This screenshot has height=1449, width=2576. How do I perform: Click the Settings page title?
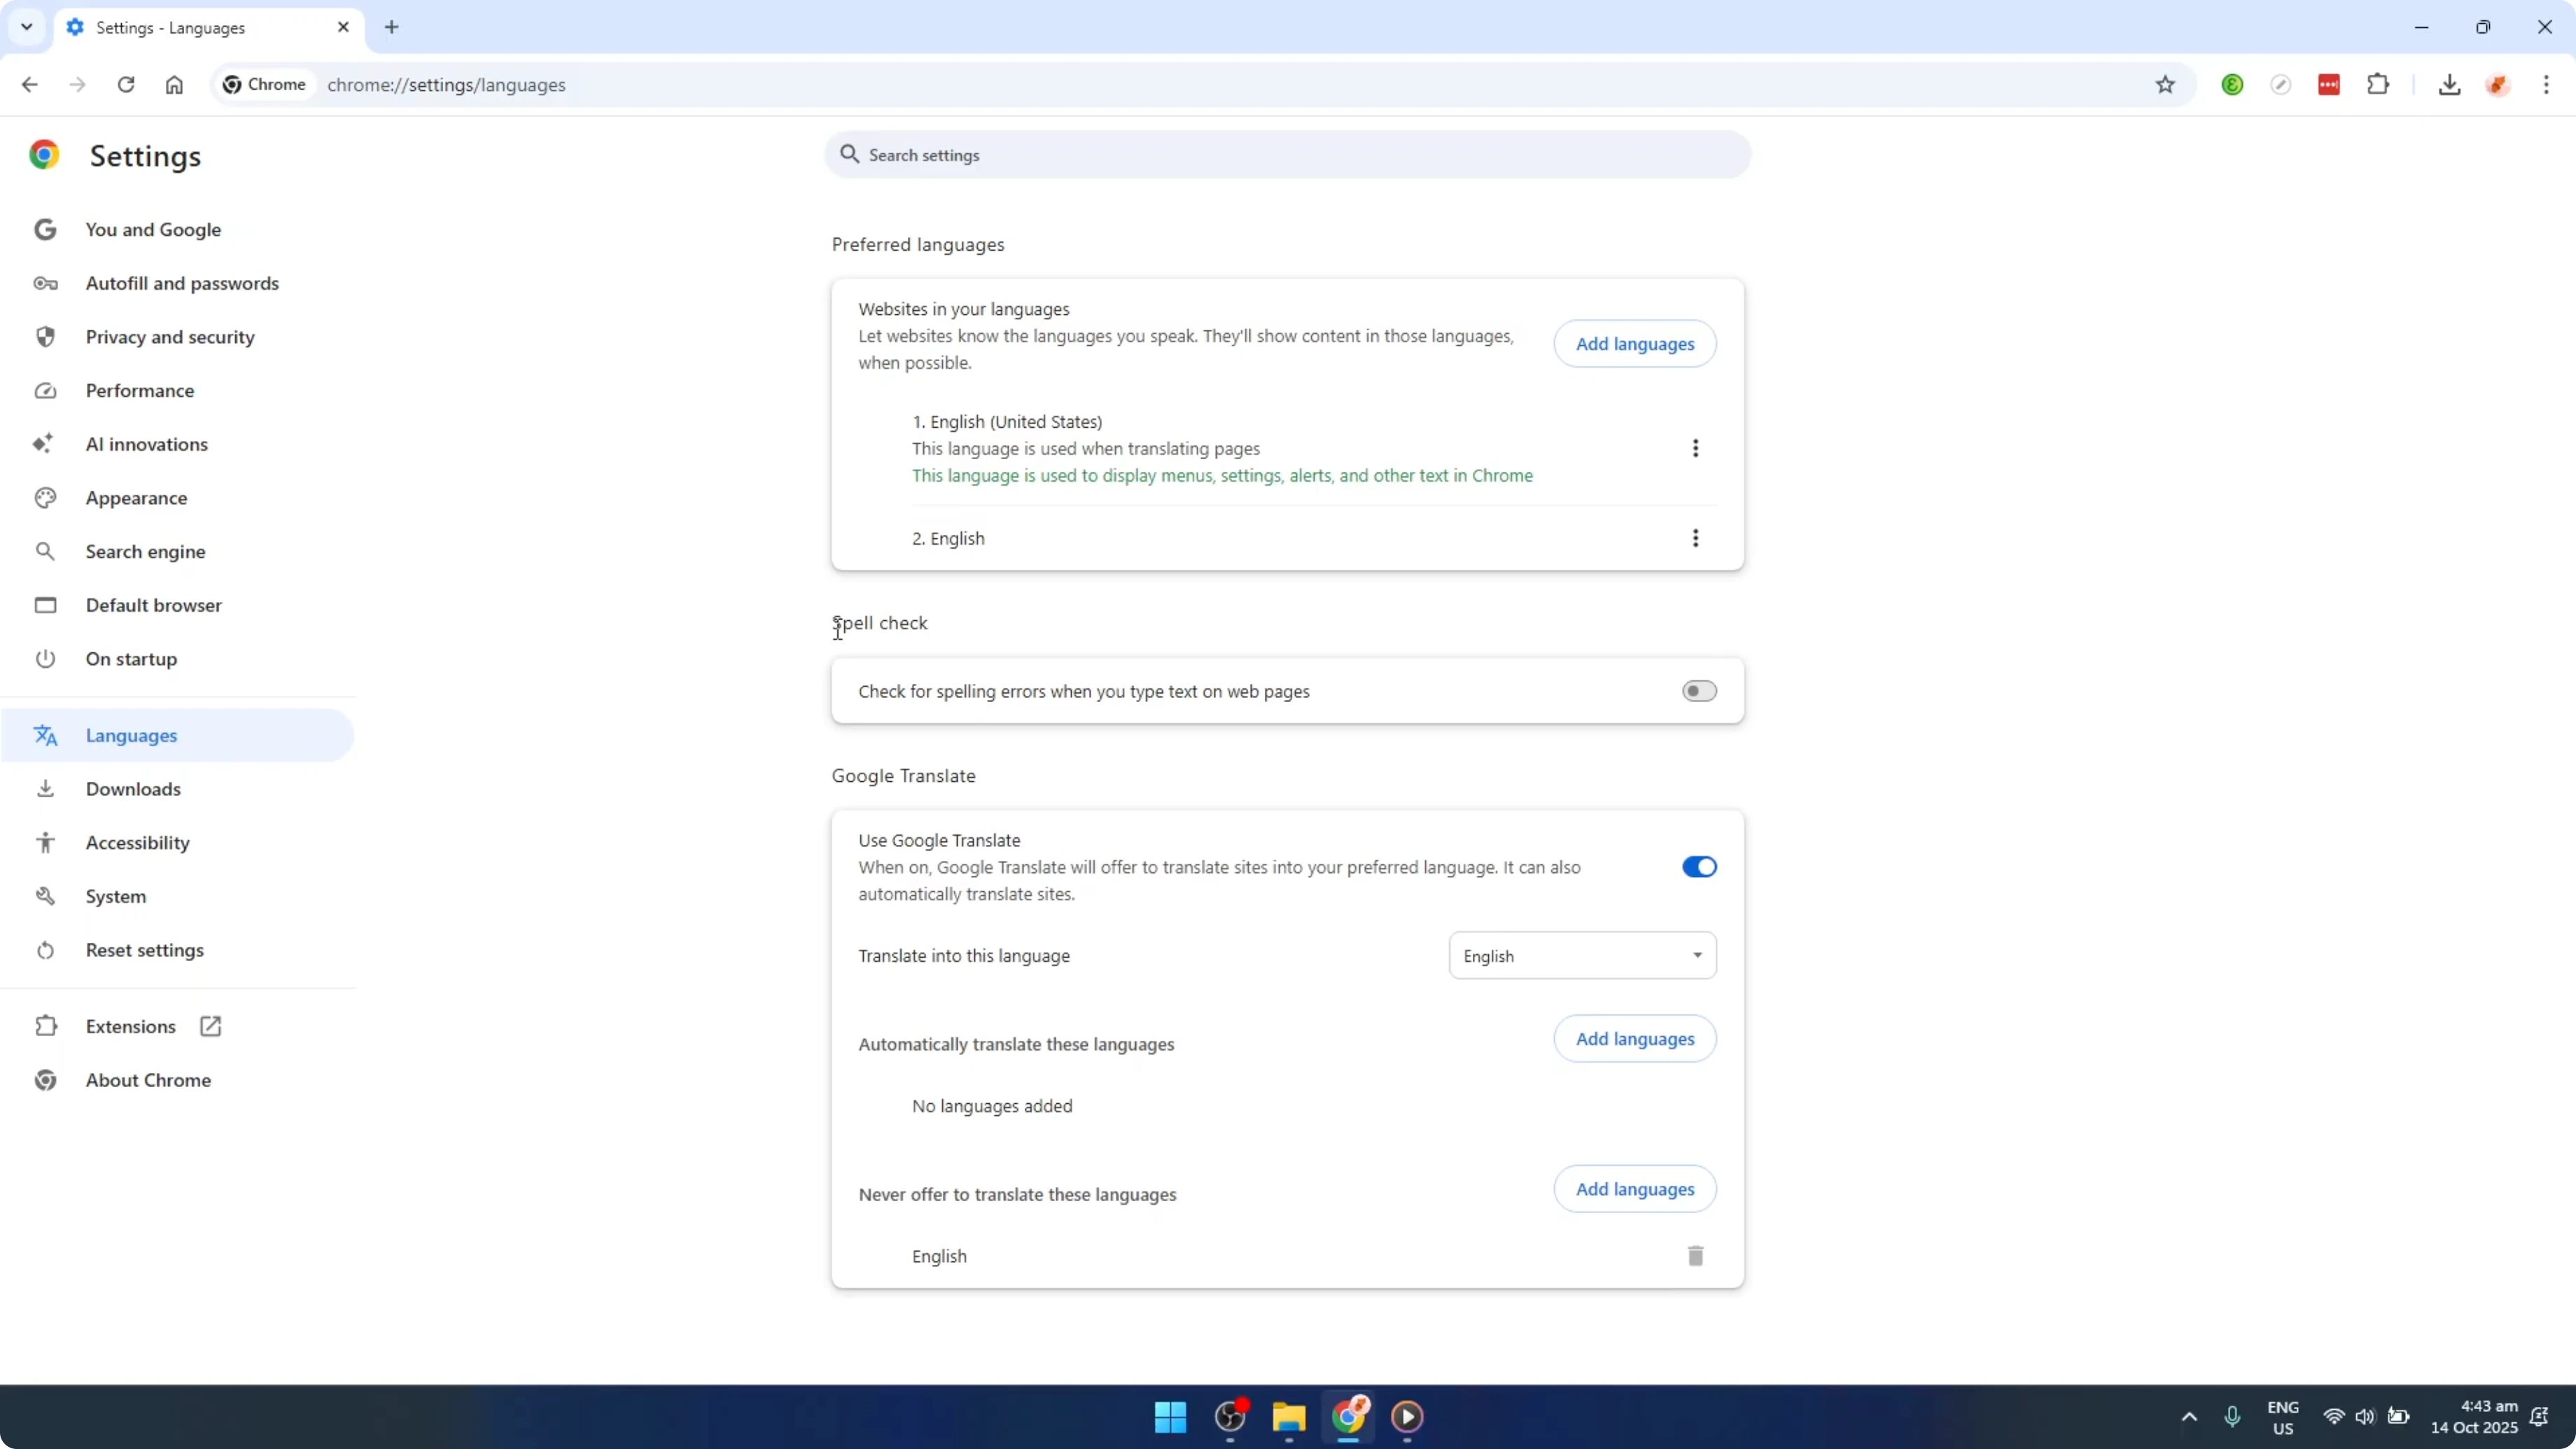point(146,156)
